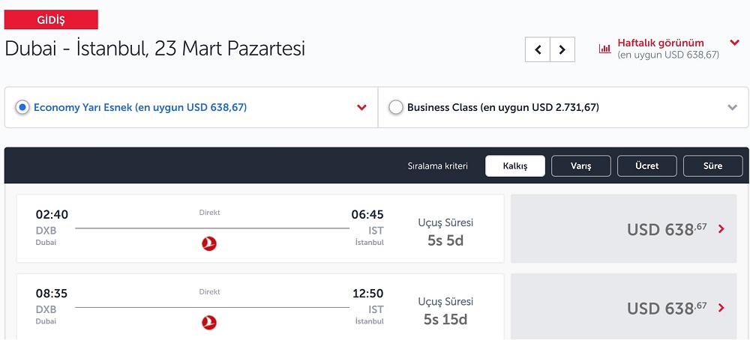Click Turkish Airlines logo on 08:35 flight

coord(209,323)
